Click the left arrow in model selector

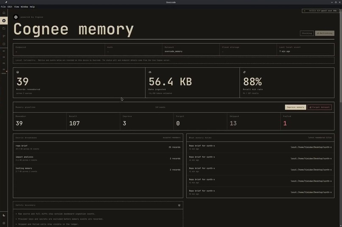pos(305,11)
